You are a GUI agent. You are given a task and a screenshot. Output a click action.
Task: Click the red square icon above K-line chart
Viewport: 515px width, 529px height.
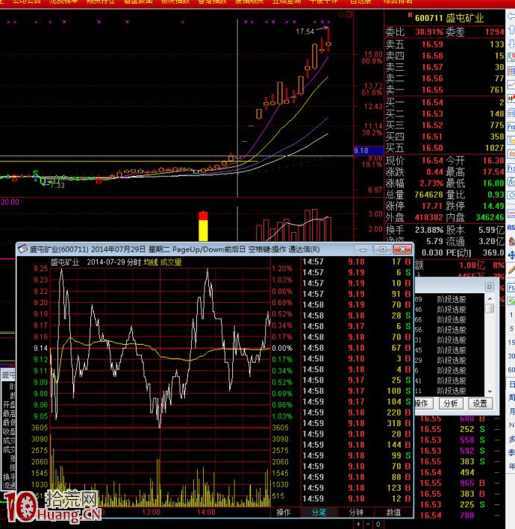pos(349,14)
